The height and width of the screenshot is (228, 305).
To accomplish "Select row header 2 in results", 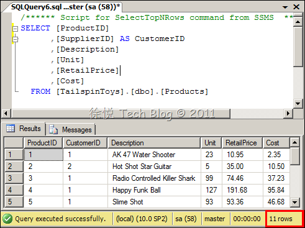I will pos(14,166).
